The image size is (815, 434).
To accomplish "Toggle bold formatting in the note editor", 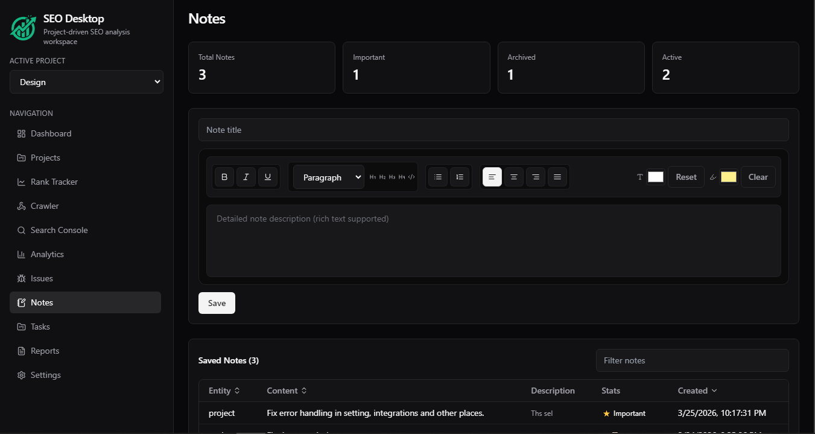I will (x=224, y=177).
